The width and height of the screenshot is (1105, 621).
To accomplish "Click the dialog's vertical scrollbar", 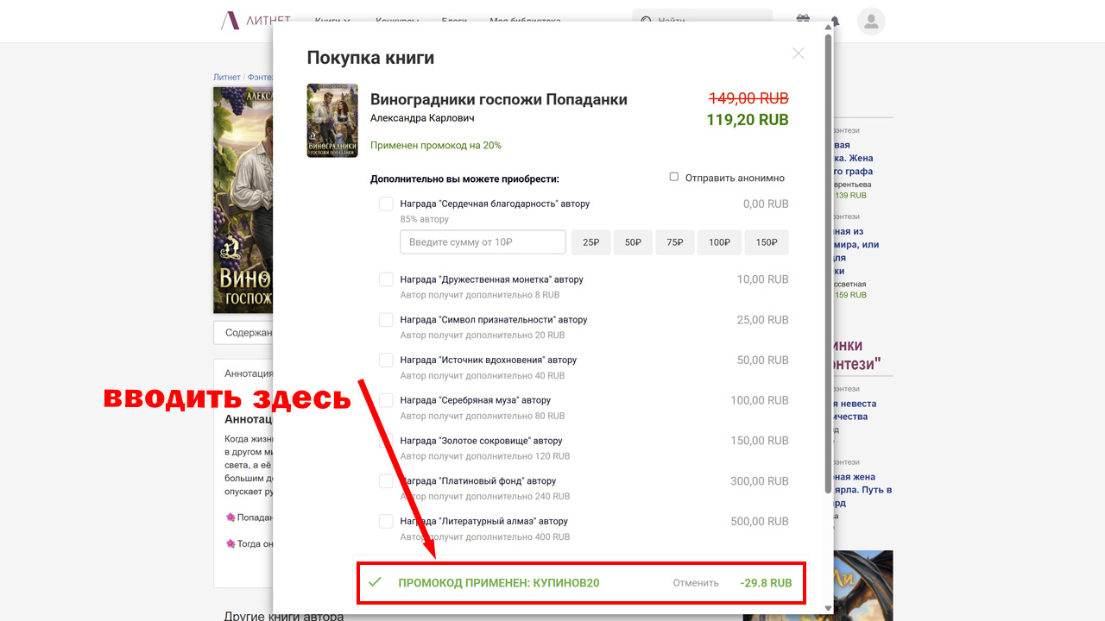I will [x=828, y=259].
